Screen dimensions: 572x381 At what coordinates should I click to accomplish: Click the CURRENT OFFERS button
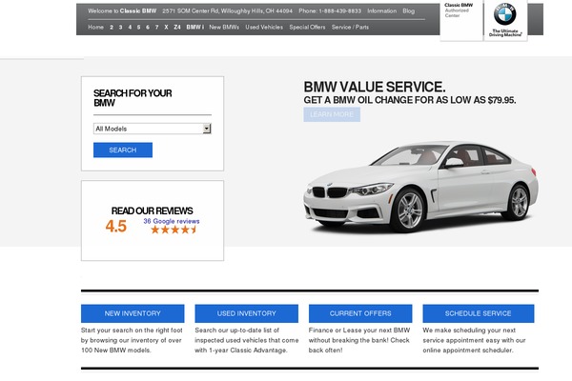[360, 313]
